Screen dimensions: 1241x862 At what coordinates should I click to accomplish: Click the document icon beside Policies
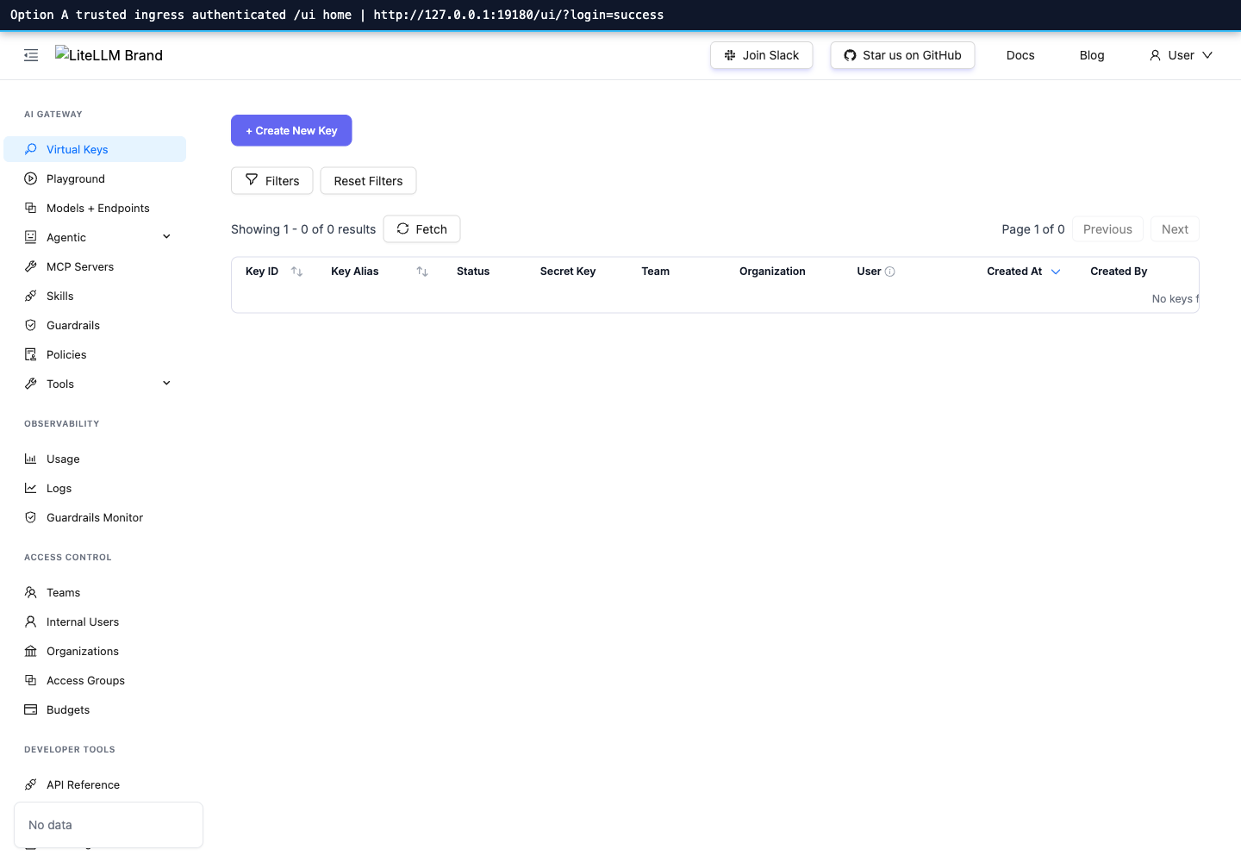tap(31, 354)
